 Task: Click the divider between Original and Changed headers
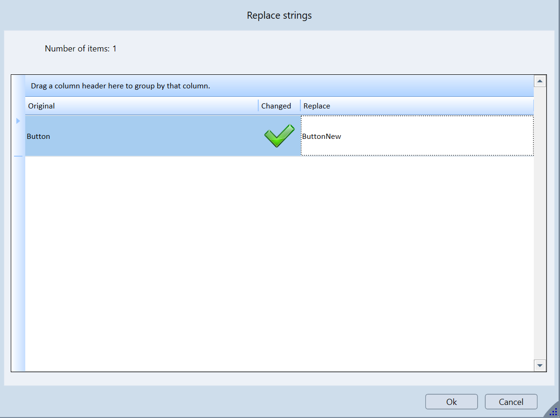point(258,106)
